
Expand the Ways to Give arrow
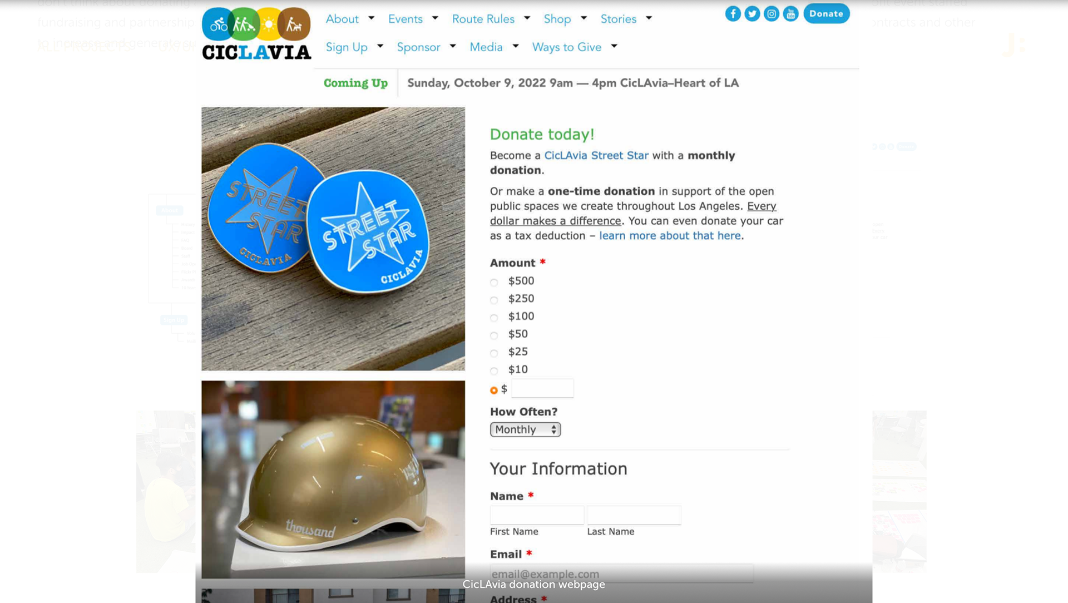(x=614, y=46)
